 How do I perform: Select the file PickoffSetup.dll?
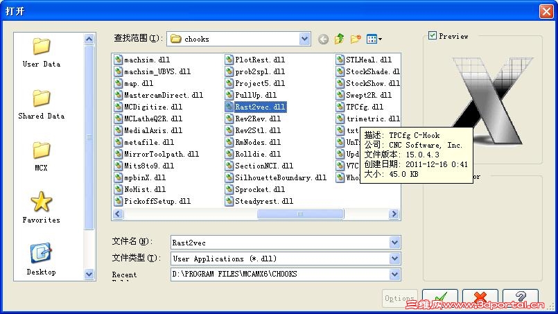[152, 201]
